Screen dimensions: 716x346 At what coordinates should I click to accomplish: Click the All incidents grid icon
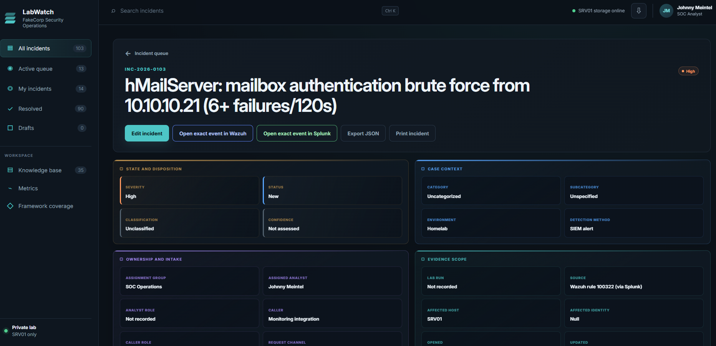10,48
